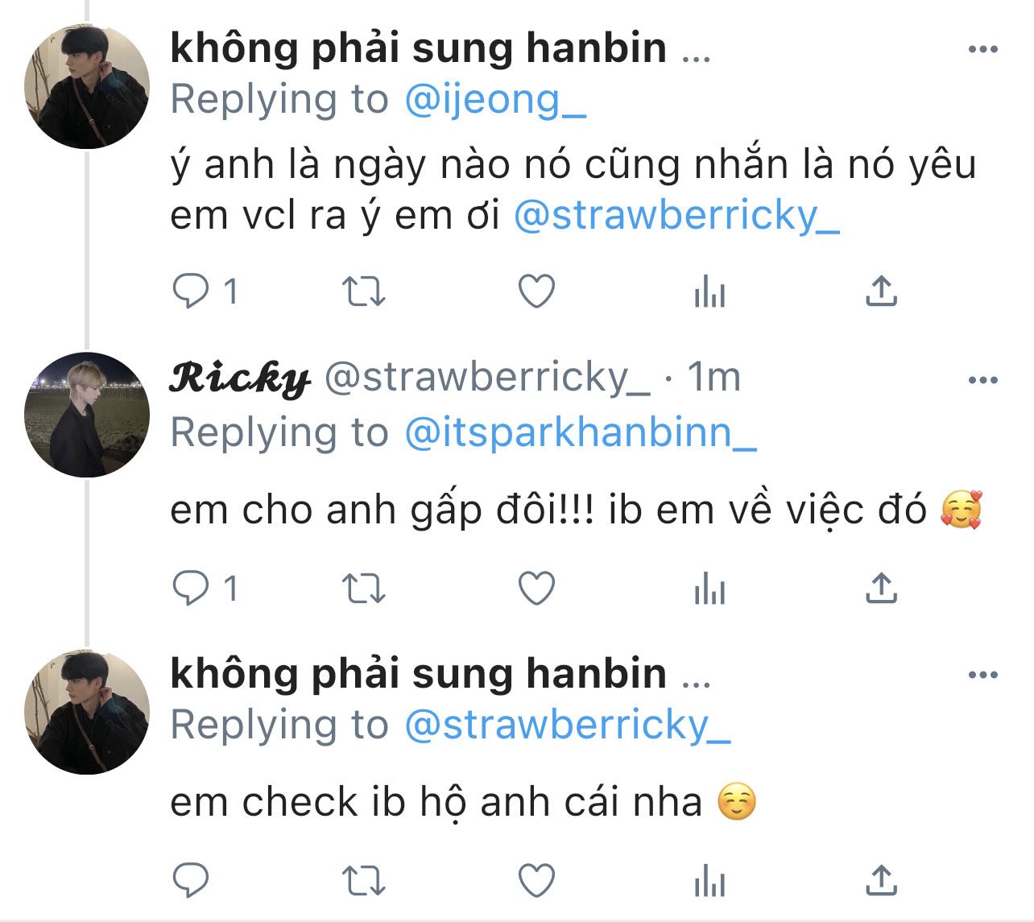Viewport: 1034px width, 922px height.
Task: Reply to the first tweet mentioning @strawberricky_
Action: pos(191,291)
